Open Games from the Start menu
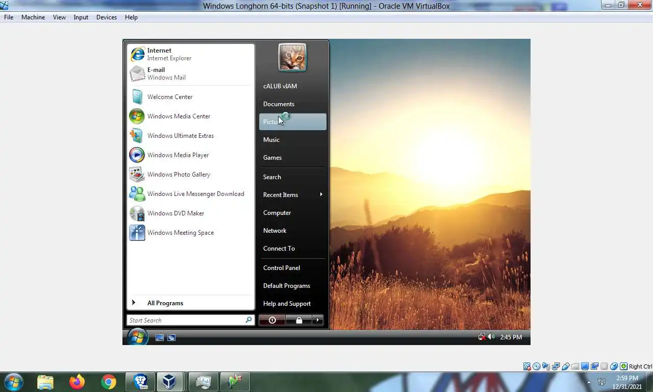 [x=293, y=158]
